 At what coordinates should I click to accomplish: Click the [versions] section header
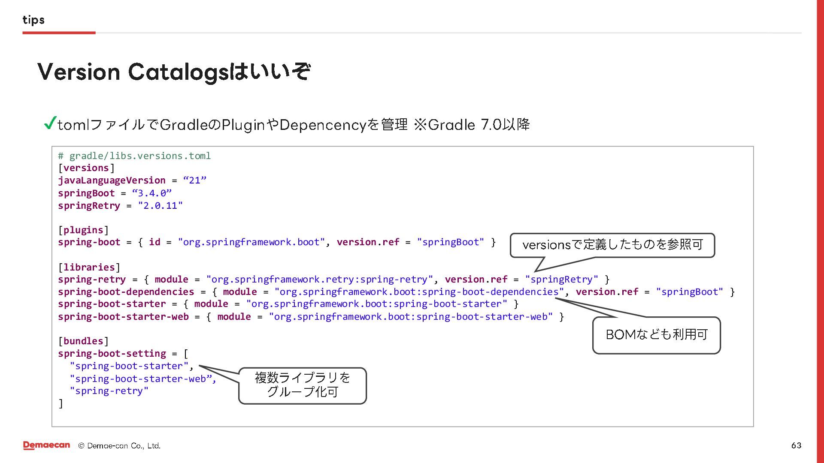[x=86, y=168]
